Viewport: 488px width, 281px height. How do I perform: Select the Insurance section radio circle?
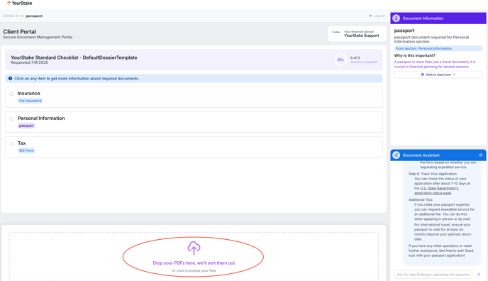[x=11, y=94]
